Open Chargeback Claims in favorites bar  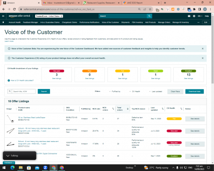69,22
